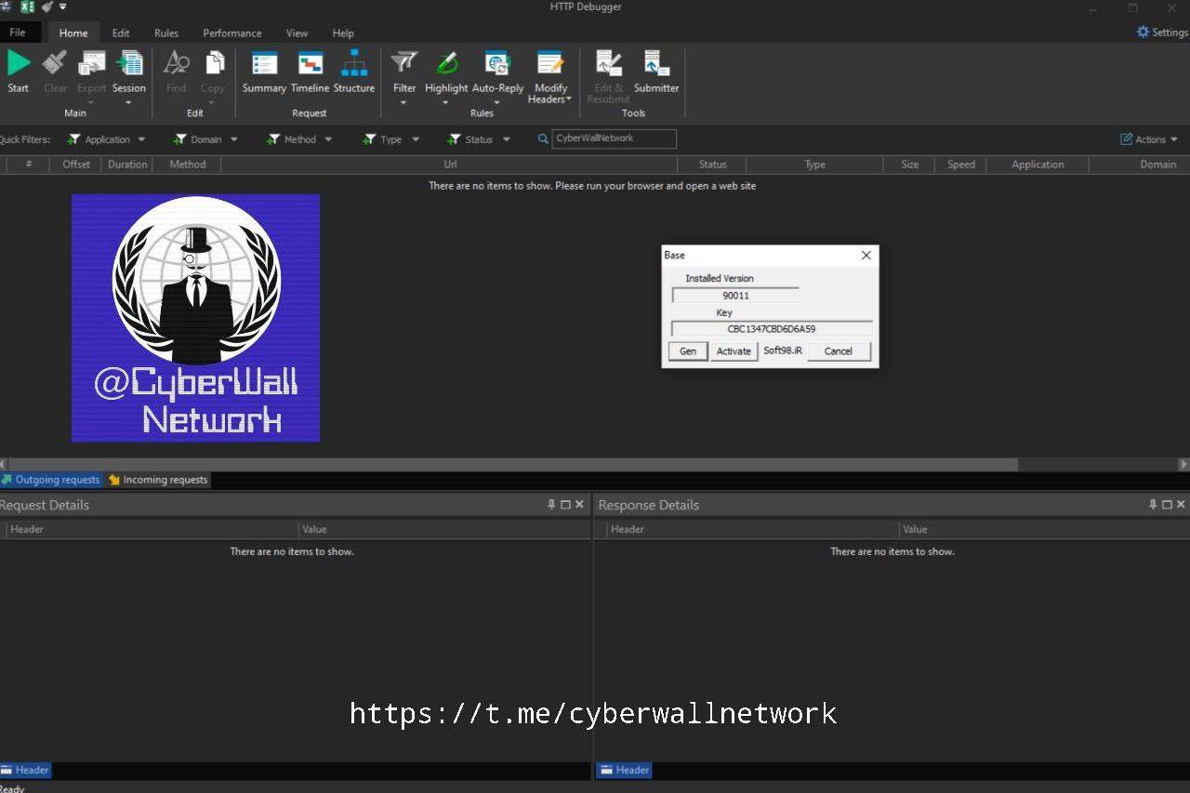This screenshot has height=793, width=1190.
Task: Pin the Request Details panel
Action: pos(551,505)
